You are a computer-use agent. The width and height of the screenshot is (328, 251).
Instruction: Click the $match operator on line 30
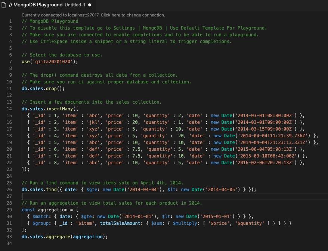(x=40, y=216)
